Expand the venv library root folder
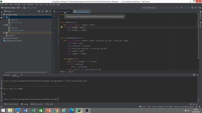Image resolution: width=202 pixels, height=113 pixels. [x=4, y=33]
